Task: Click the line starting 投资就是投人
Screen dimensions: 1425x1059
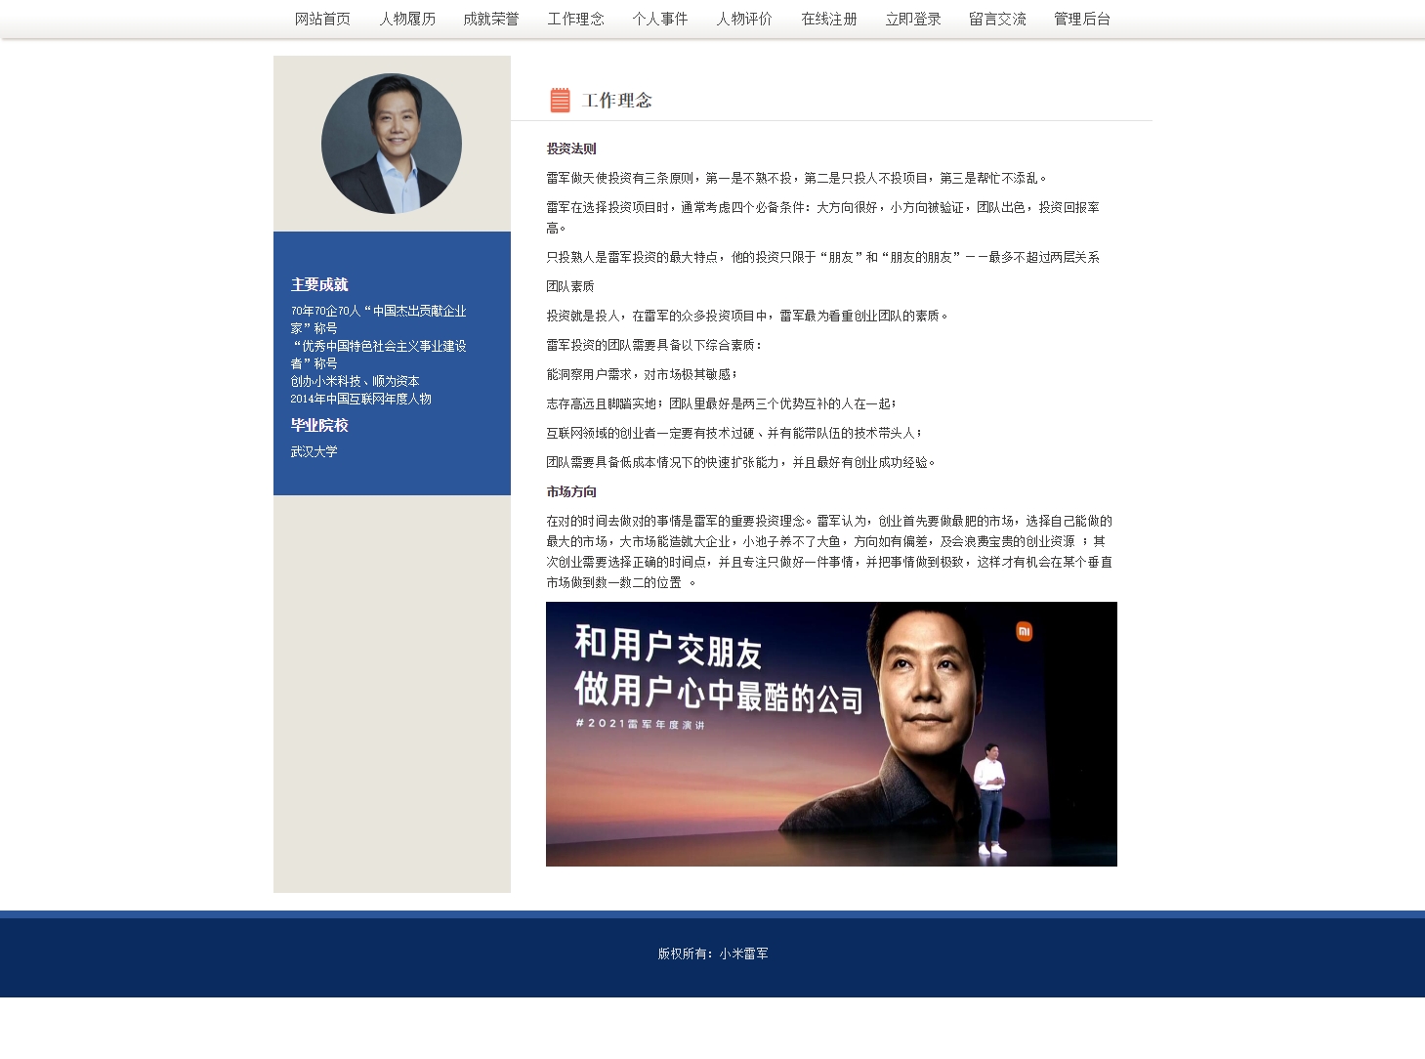Action: tap(747, 316)
